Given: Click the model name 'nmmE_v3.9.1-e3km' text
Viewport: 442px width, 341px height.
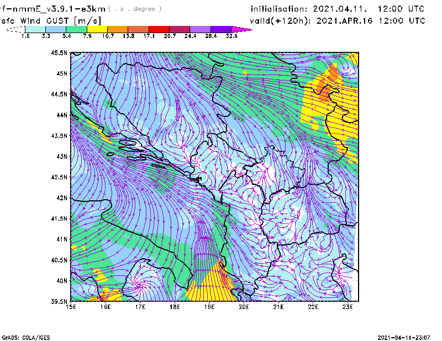Looking at the screenshot, I should click(x=59, y=9).
